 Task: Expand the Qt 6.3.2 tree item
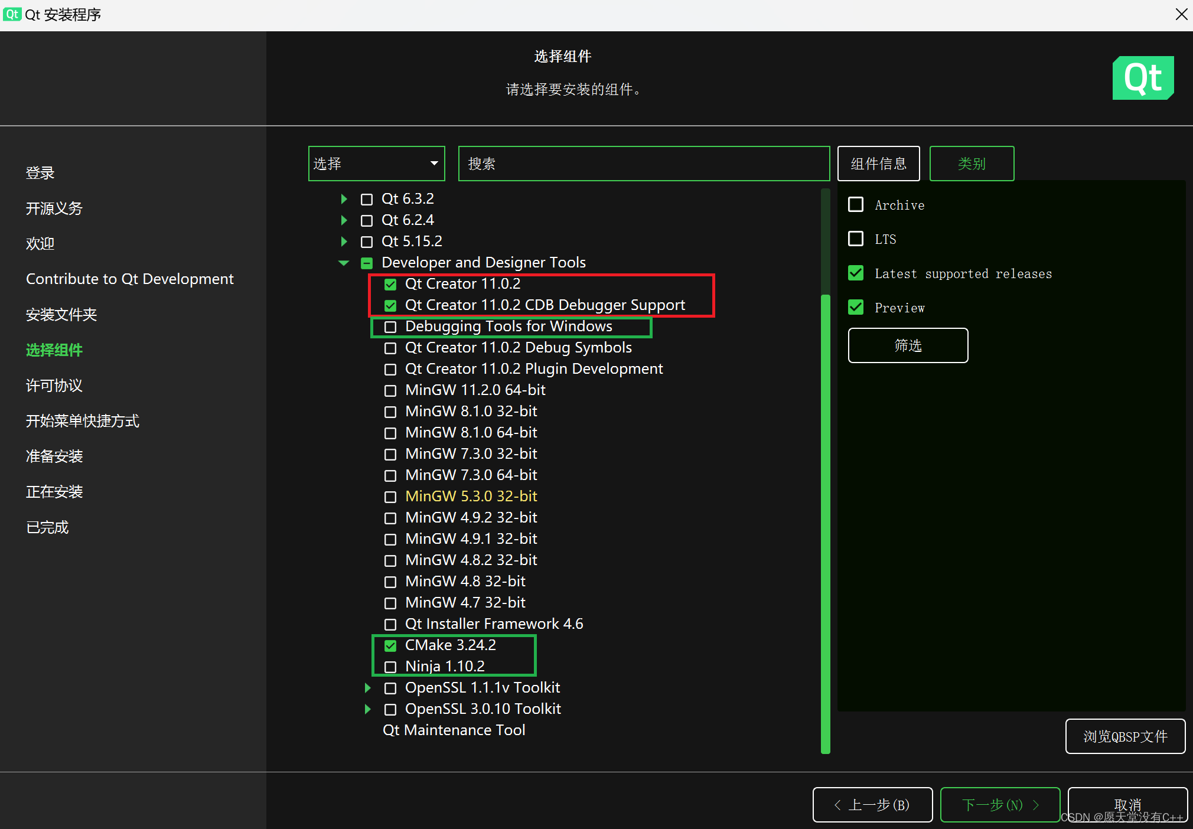[344, 199]
